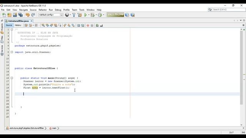The image size is (246, 138).
Task: Switch to Source view
Action: (x=9, y=25)
